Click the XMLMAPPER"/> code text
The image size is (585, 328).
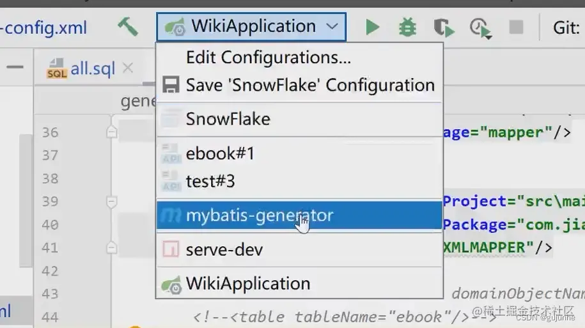point(497,247)
